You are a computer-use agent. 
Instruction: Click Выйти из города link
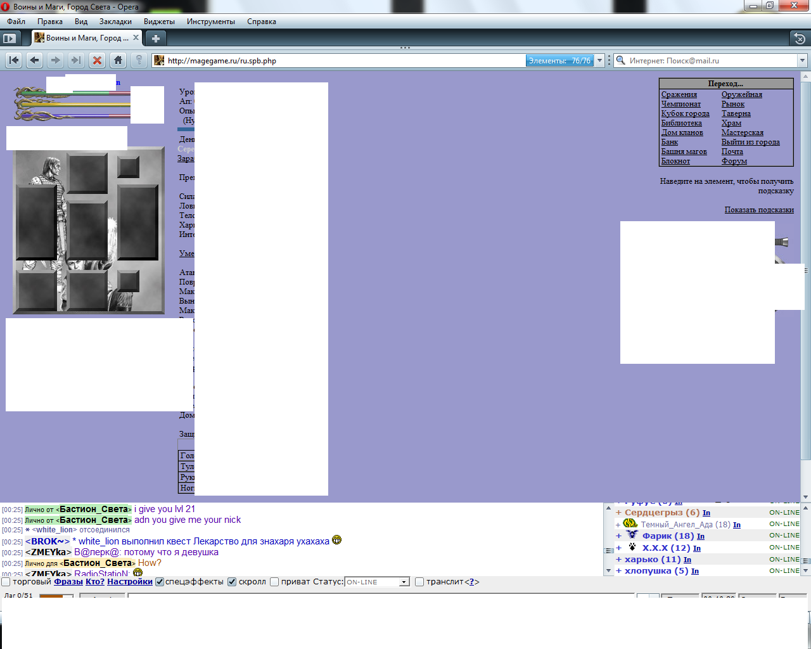pyautogui.click(x=750, y=142)
